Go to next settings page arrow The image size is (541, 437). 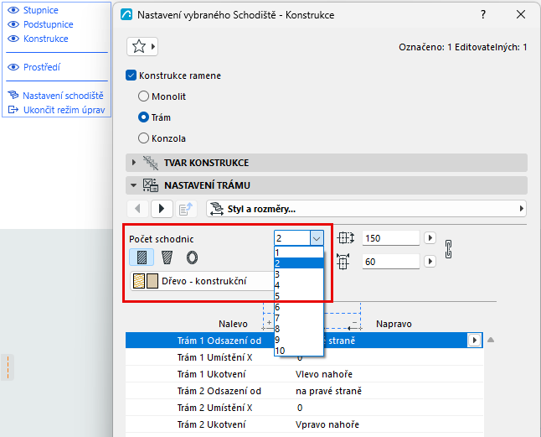pos(162,209)
